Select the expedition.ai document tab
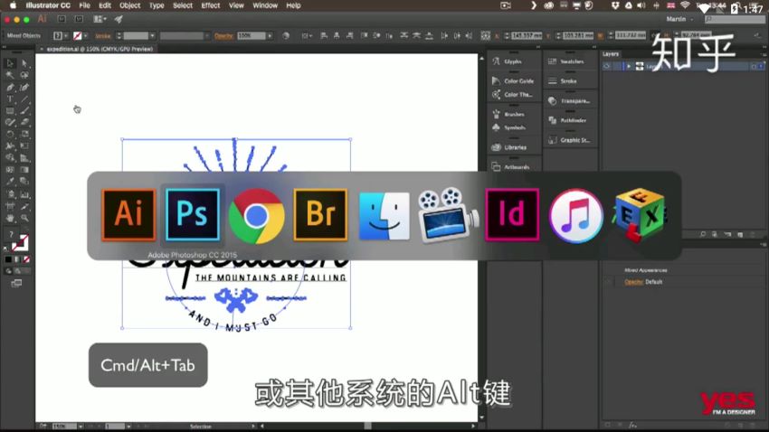 97,49
